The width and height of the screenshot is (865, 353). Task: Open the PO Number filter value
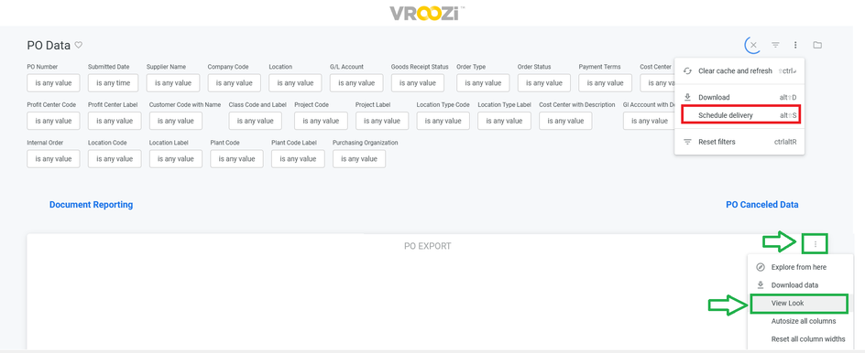(53, 83)
